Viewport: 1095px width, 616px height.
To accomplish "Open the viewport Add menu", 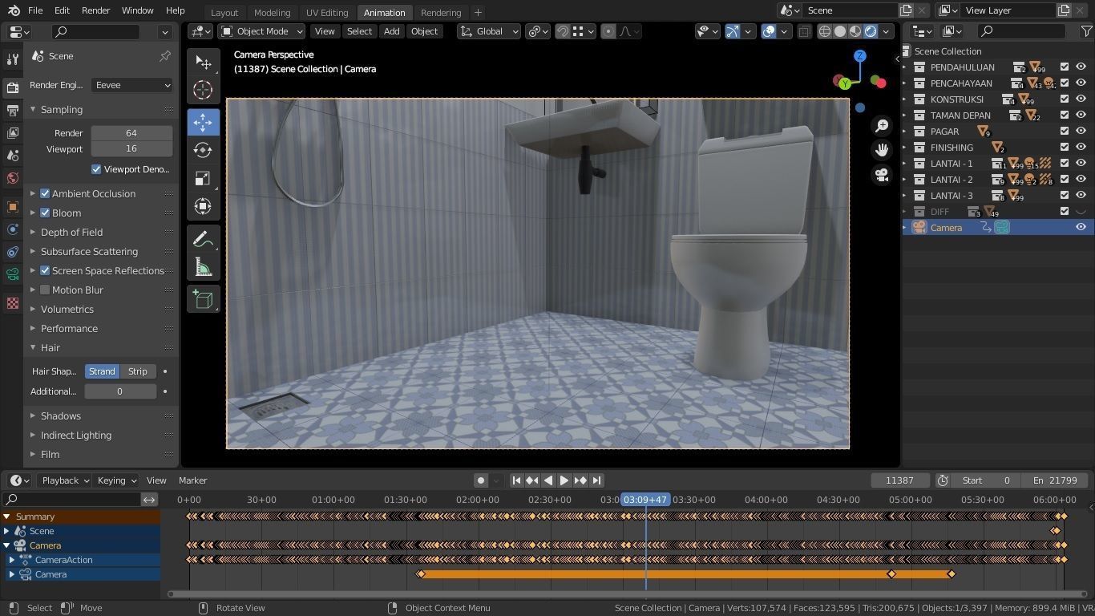I will coord(391,31).
